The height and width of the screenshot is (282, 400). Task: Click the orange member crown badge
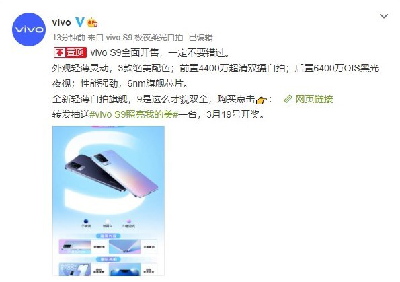click(92, 23)
